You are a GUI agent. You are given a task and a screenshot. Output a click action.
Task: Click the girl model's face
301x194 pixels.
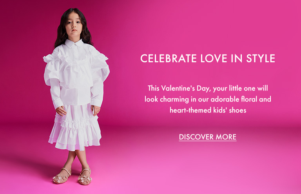[x=74, y=25]
